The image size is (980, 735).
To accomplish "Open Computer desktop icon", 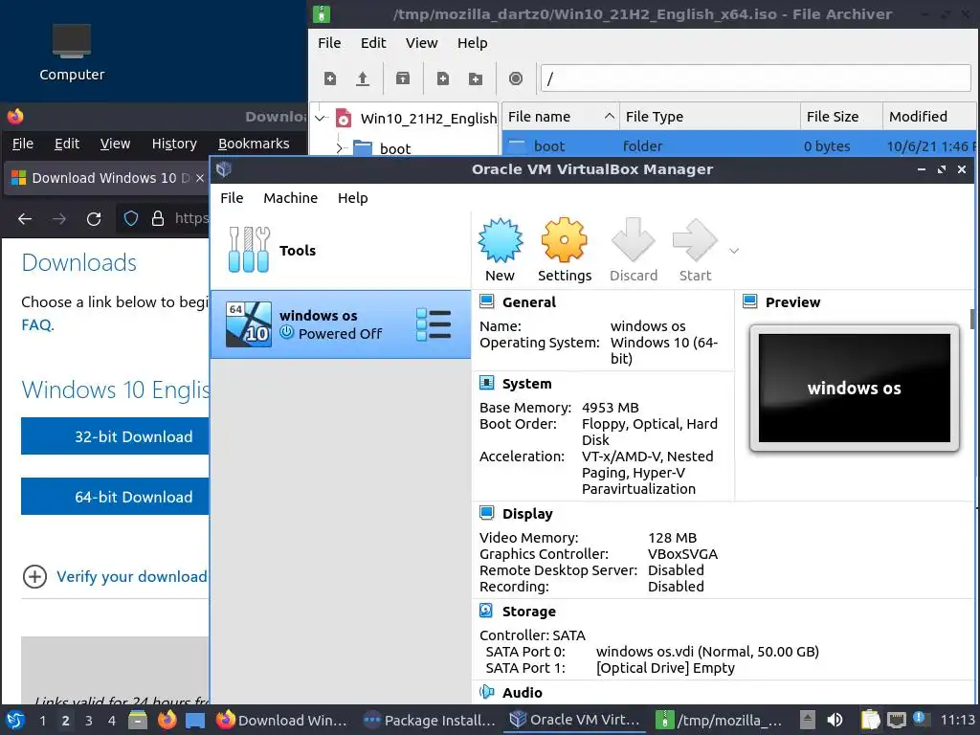I will coord(72,53).
